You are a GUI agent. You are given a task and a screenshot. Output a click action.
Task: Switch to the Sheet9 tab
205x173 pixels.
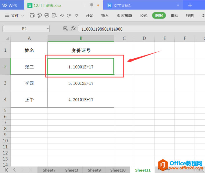(94, 170)
